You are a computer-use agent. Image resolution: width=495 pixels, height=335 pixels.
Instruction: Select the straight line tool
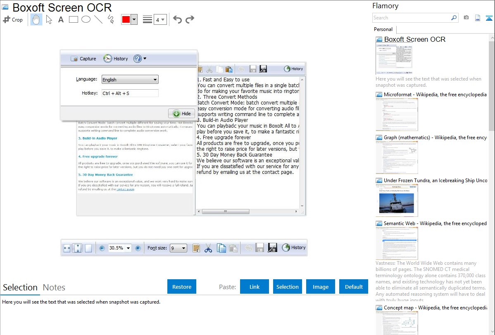98,19
